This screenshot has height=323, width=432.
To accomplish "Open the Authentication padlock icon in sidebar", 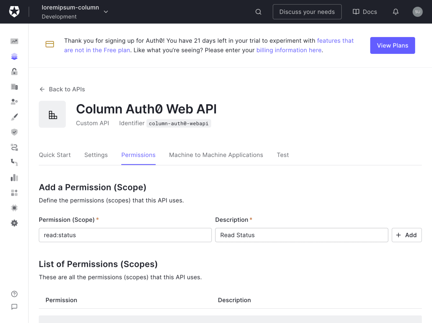I will point(14,71).
